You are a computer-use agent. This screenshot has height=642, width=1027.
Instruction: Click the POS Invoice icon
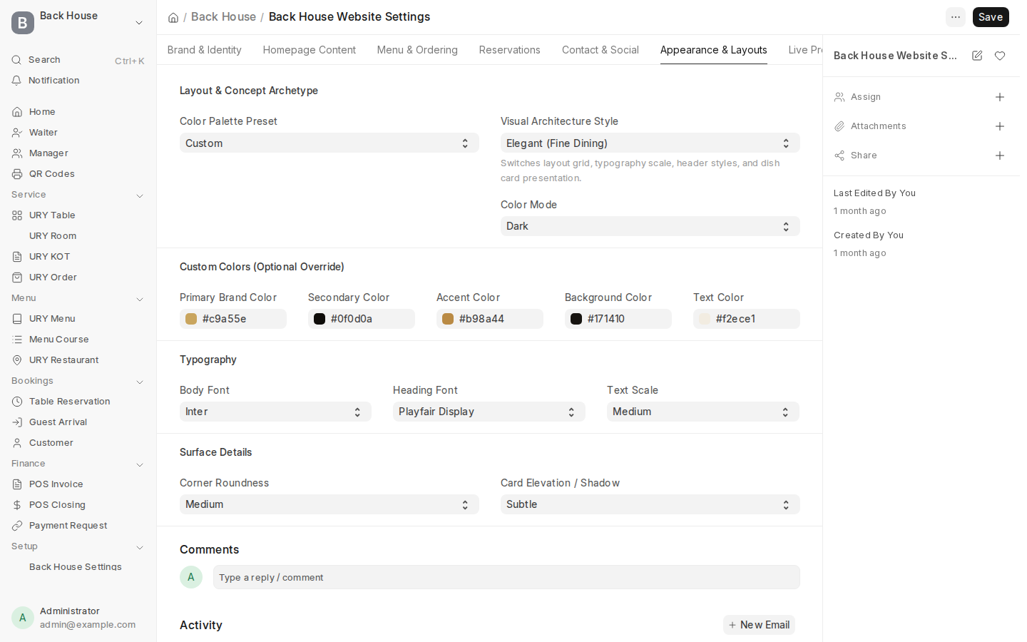(17, 484)
